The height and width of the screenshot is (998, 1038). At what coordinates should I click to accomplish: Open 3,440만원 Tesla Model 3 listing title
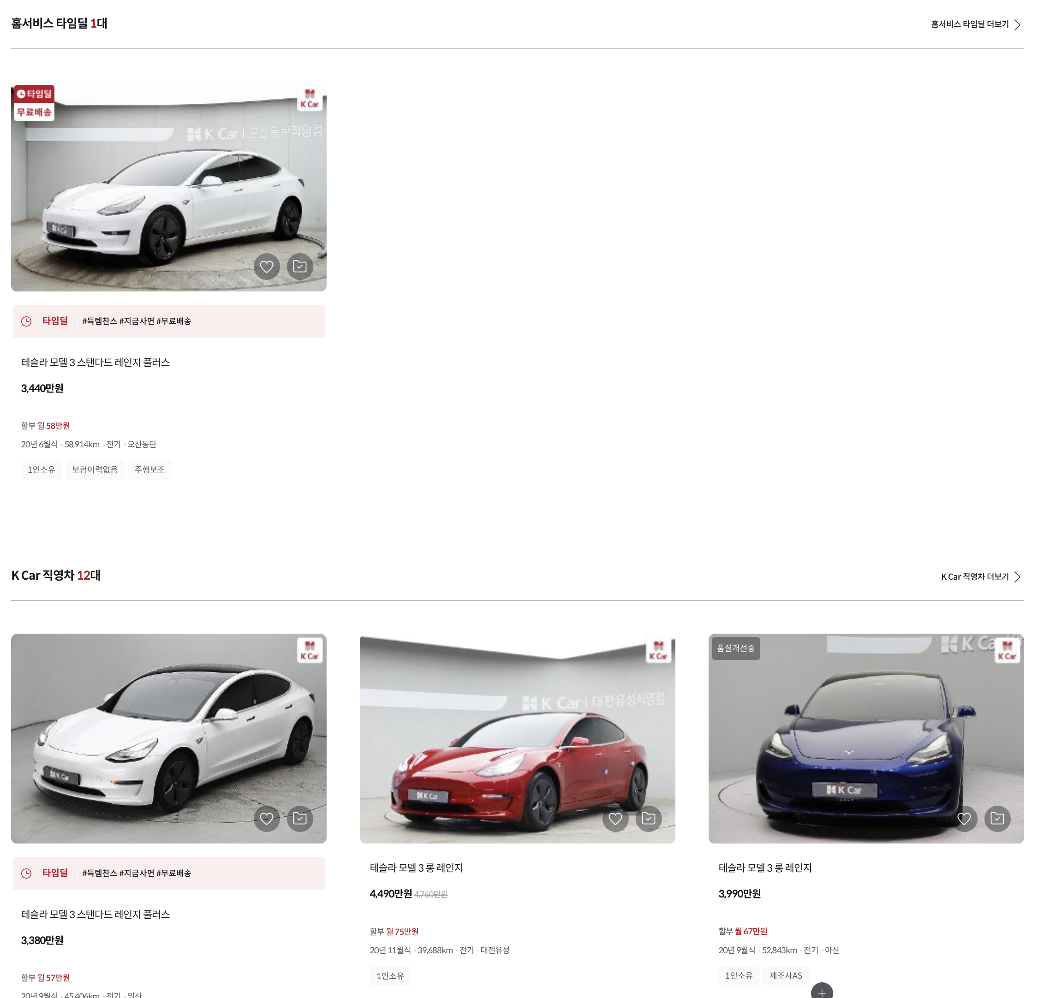[x=95, y=362]
